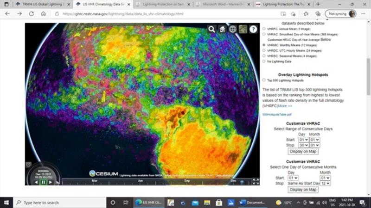Click the Mar mark on the timeline
This screenshot has height=208, width=371.
(x=95, y=181)
